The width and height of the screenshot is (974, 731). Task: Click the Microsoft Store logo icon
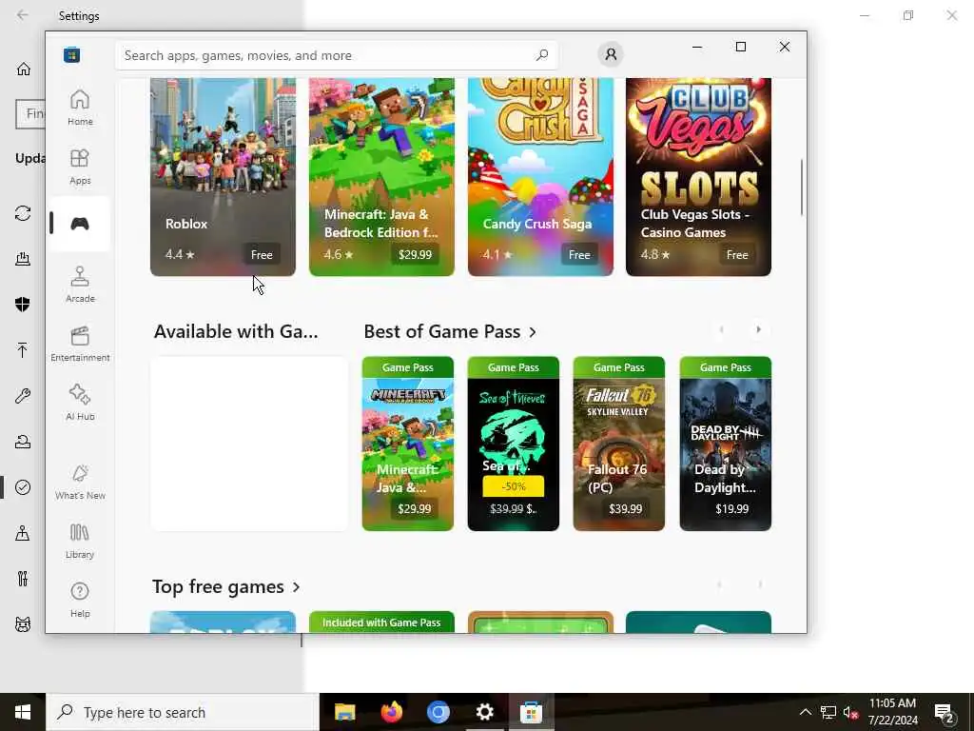coord(71,55)
